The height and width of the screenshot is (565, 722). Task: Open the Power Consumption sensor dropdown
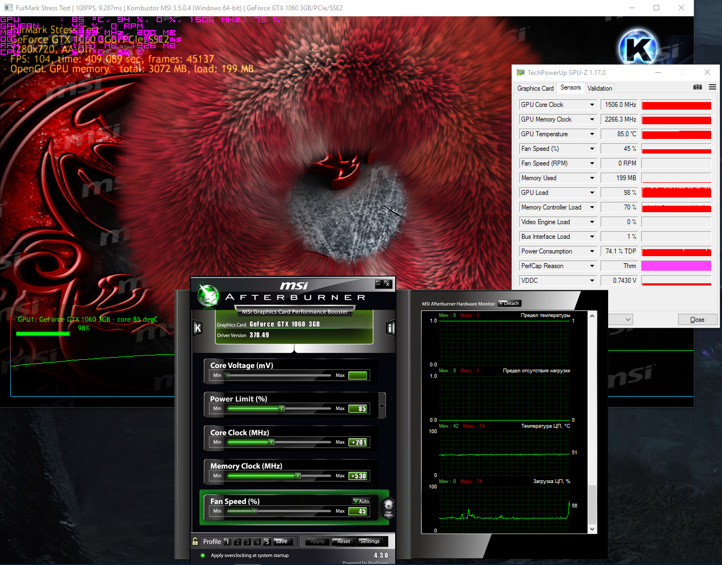point(592,251)
